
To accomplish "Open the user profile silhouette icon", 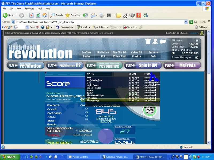I will point(155,41).
